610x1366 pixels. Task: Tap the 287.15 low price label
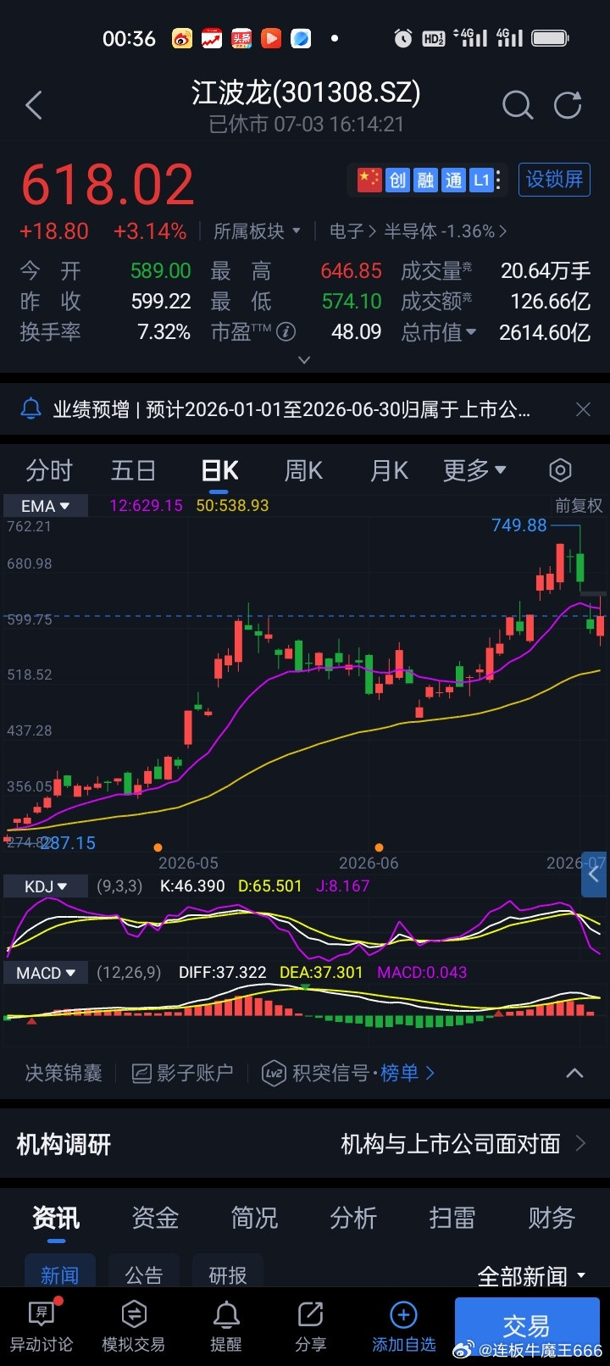click(x=68, y=843)
